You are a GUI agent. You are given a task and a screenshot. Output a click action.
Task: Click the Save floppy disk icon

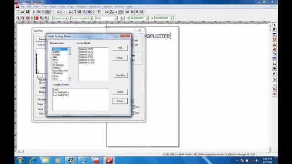tap(27, 12)
